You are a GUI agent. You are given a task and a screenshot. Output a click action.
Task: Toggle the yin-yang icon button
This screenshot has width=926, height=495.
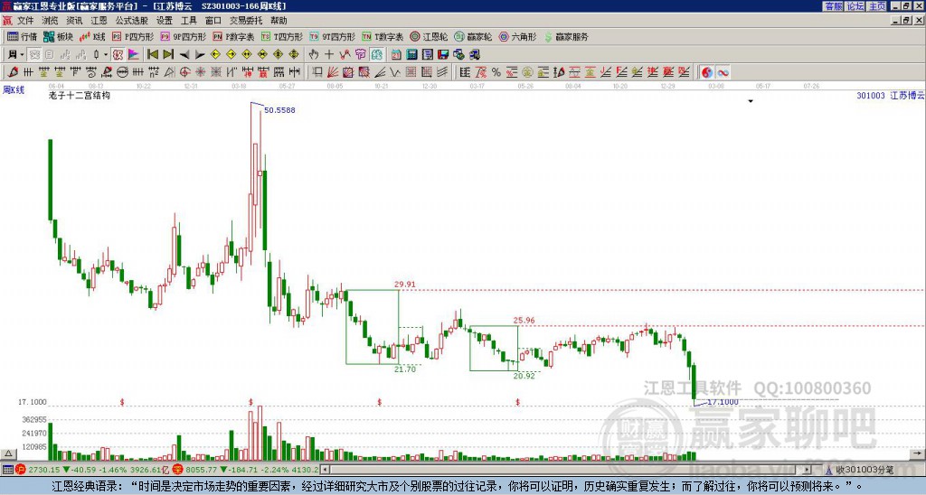(x=707, y=72)
